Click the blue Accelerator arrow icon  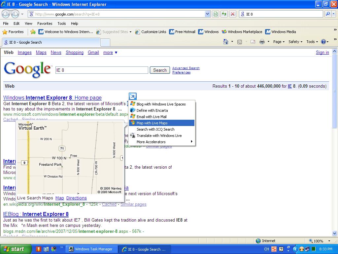point(133,96)
